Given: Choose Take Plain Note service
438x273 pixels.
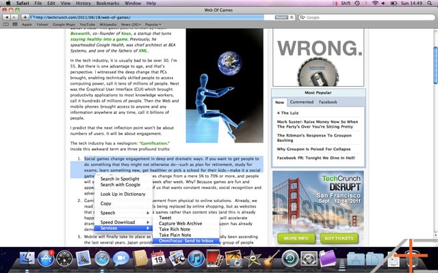Looking at the screenshot, I should click(186, 235).
